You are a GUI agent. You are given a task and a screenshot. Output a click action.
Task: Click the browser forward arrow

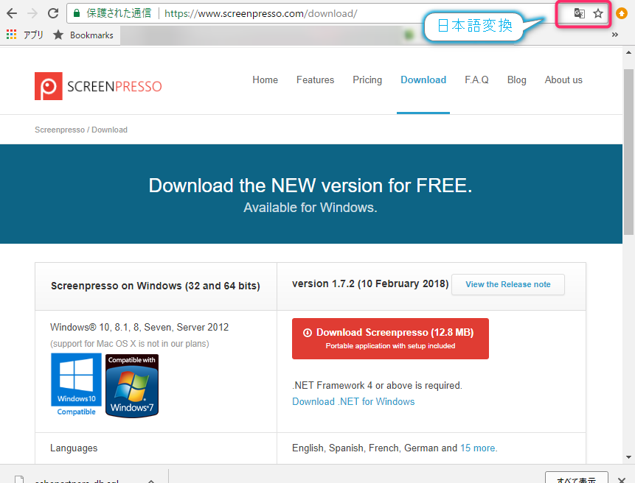[x=32, y=13]
